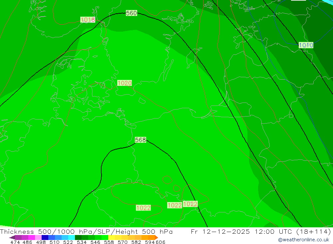Click the leftmost 1022 isobar label
Image resolution: width=333 pixels, height=244 pixels.
(143, 208)
